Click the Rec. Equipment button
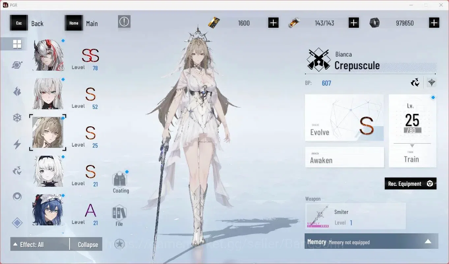The image size is (449, 264). point(410,184)
